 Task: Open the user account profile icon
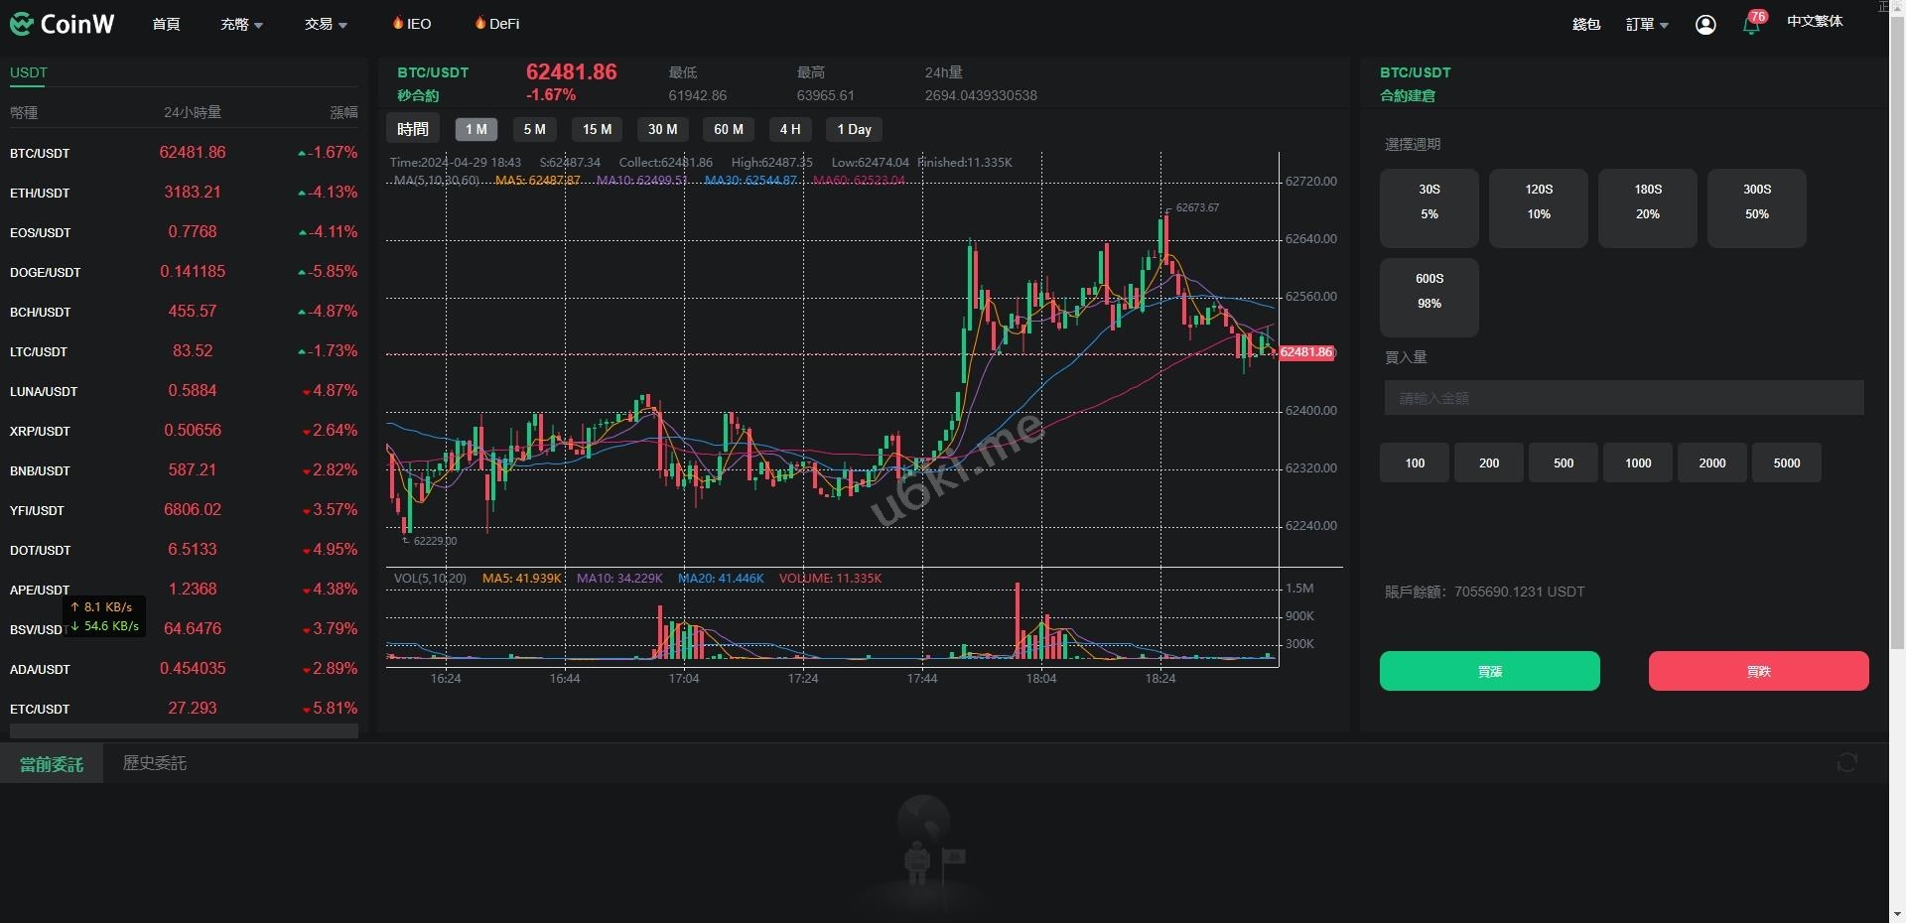(1705, 25)
